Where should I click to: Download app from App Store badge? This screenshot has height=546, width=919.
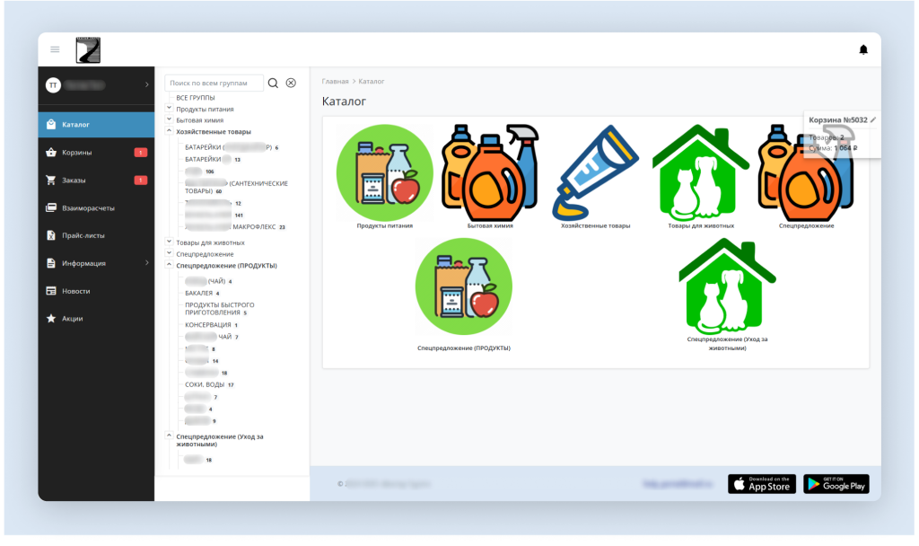760,484
